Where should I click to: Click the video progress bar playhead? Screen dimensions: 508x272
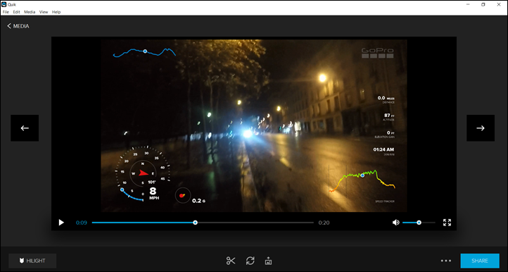[195, 223]
